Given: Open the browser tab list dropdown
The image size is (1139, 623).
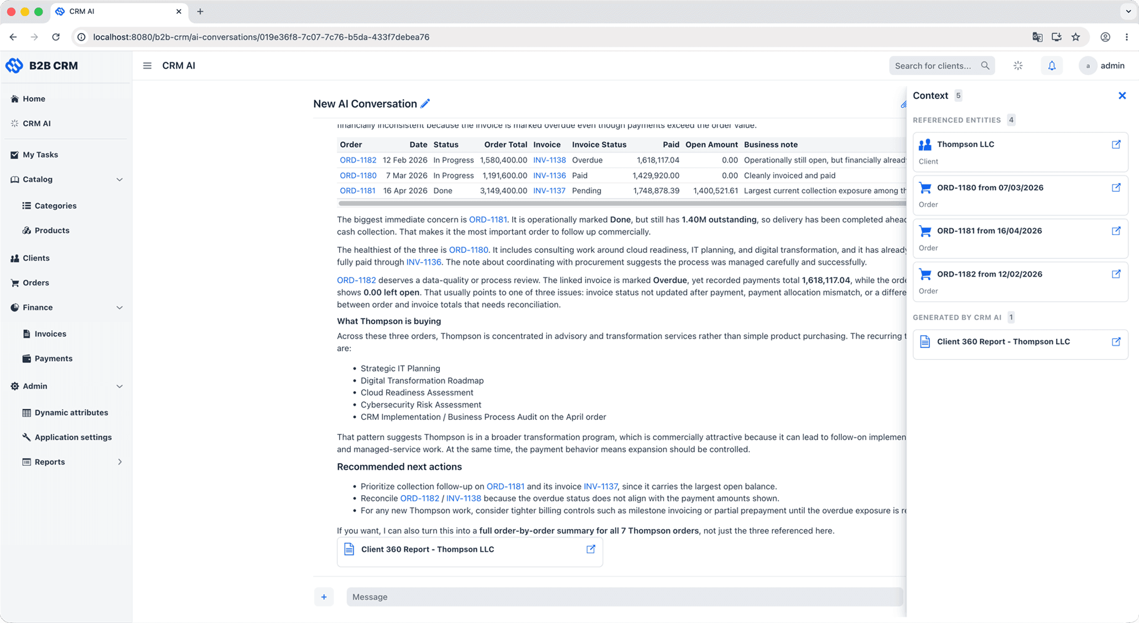Looking at the screenshot, I should point(1128,12).
